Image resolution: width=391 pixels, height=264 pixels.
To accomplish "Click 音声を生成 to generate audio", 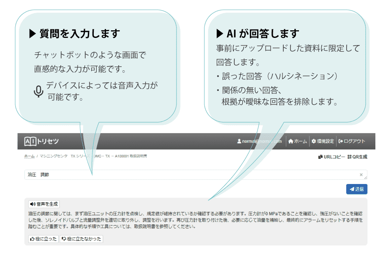I will click(x=44, y=204).
